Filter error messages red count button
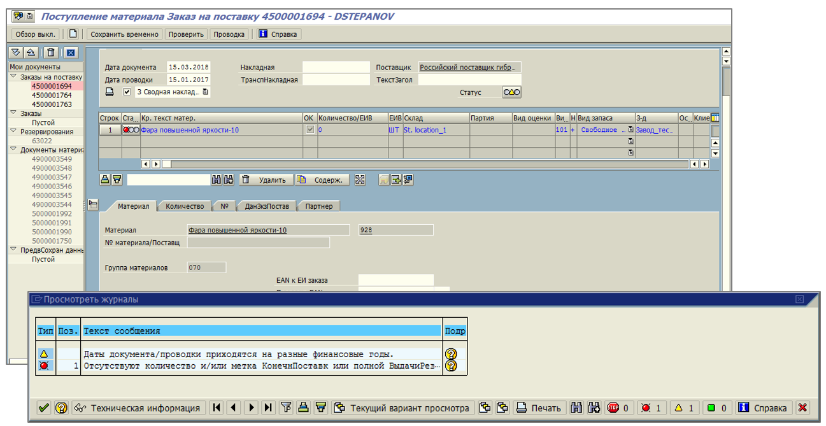The width and height of the screenshot is (826, 426). [x=652, y=408]
